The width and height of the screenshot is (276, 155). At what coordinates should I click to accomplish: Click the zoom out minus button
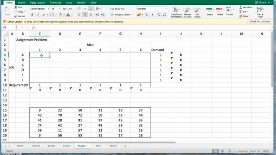(235, 151)
